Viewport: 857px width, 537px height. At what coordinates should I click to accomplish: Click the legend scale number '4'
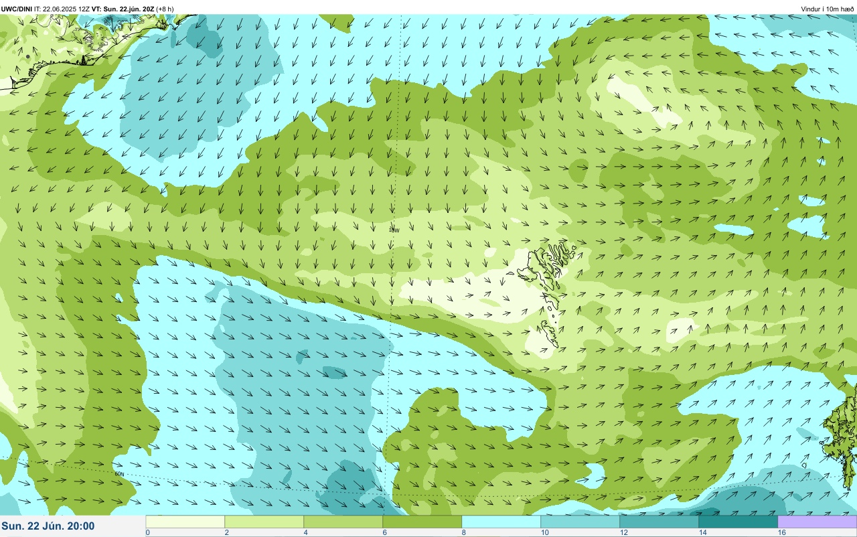(305, 532)
